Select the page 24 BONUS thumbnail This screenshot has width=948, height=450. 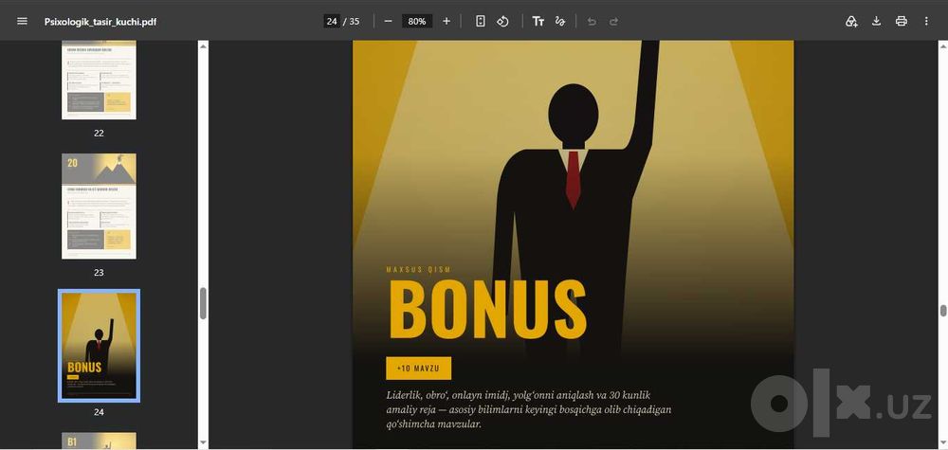tap(100, 346)
